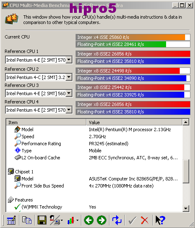This screenshot has width=195, height=228.
Task: Select ASUSTeK Computer Inc chipset value
Action: click(133, 179)
